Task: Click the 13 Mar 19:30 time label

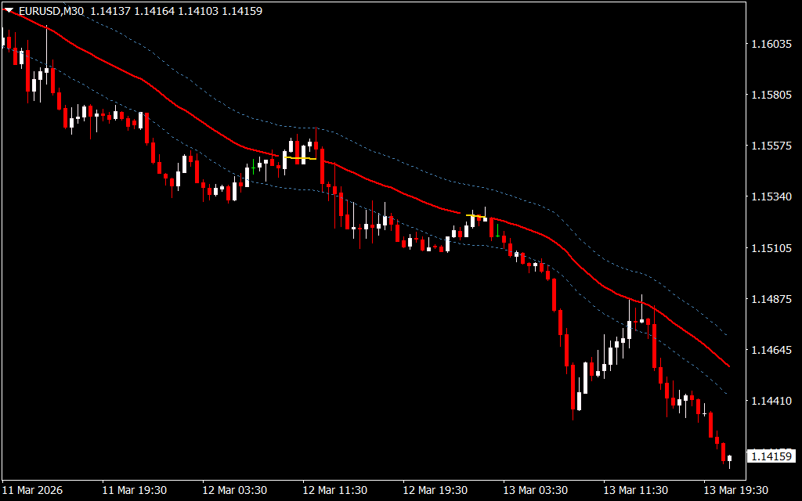Action: click(735, 490)
